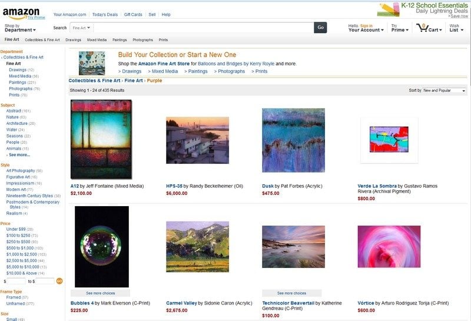The height and width of the screenshot is (321, 471).
Task: Filter by Framed frame type
Action: pyautogui.click(x=14, y=297)
